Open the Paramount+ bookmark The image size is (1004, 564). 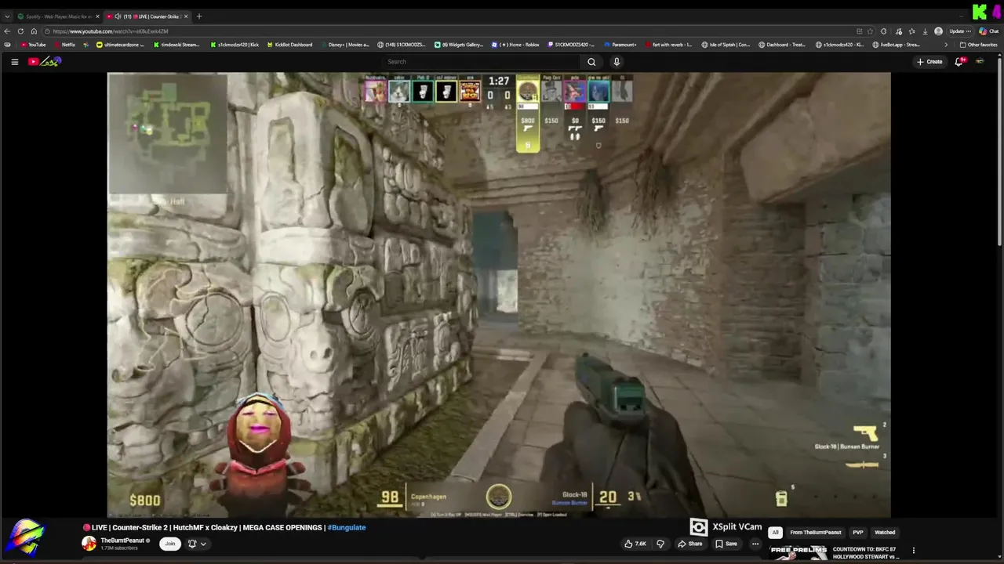click(x=620, y=45)
